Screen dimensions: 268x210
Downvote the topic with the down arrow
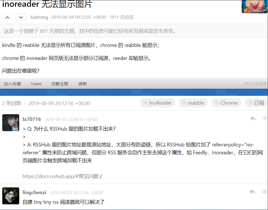point(21,17)
